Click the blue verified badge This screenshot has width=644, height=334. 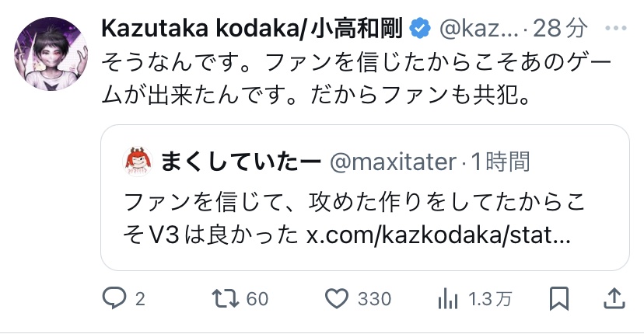(420, 29)
